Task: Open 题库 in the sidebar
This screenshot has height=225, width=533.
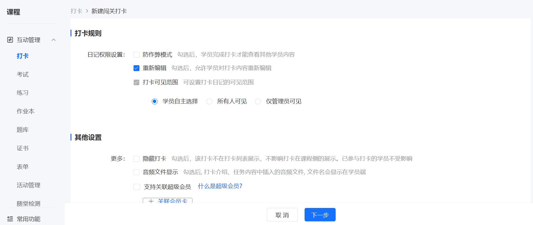Action: pos(23,130)
